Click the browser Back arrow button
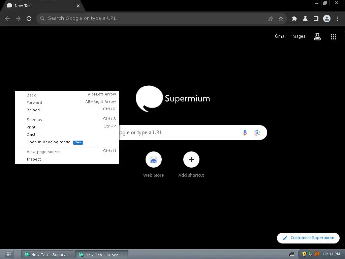Screen dimensions: 345x259 pos(7,19)
